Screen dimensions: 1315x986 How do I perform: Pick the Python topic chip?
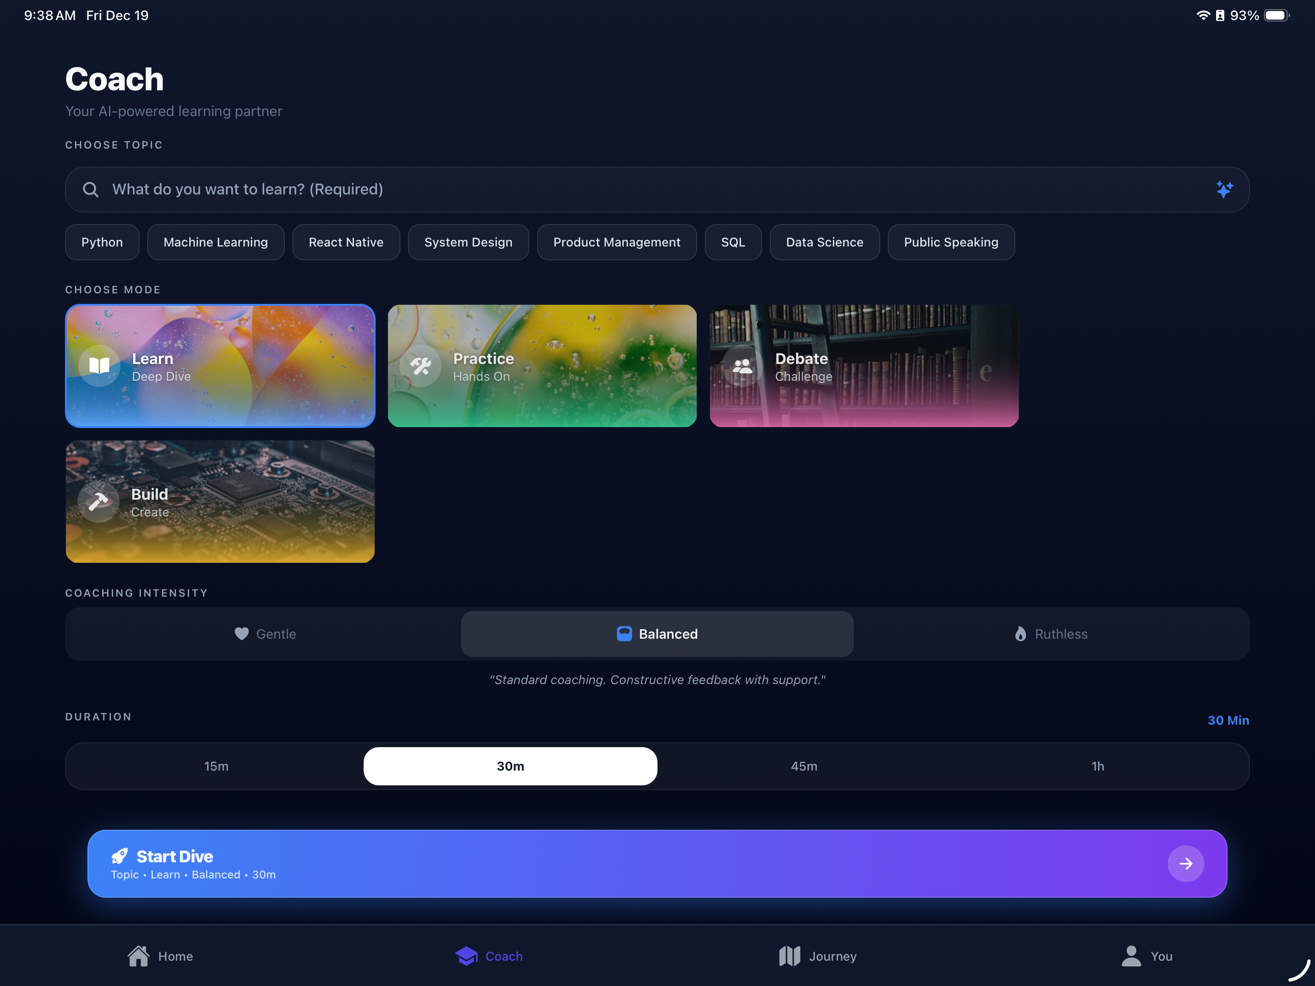pos(102,242)
